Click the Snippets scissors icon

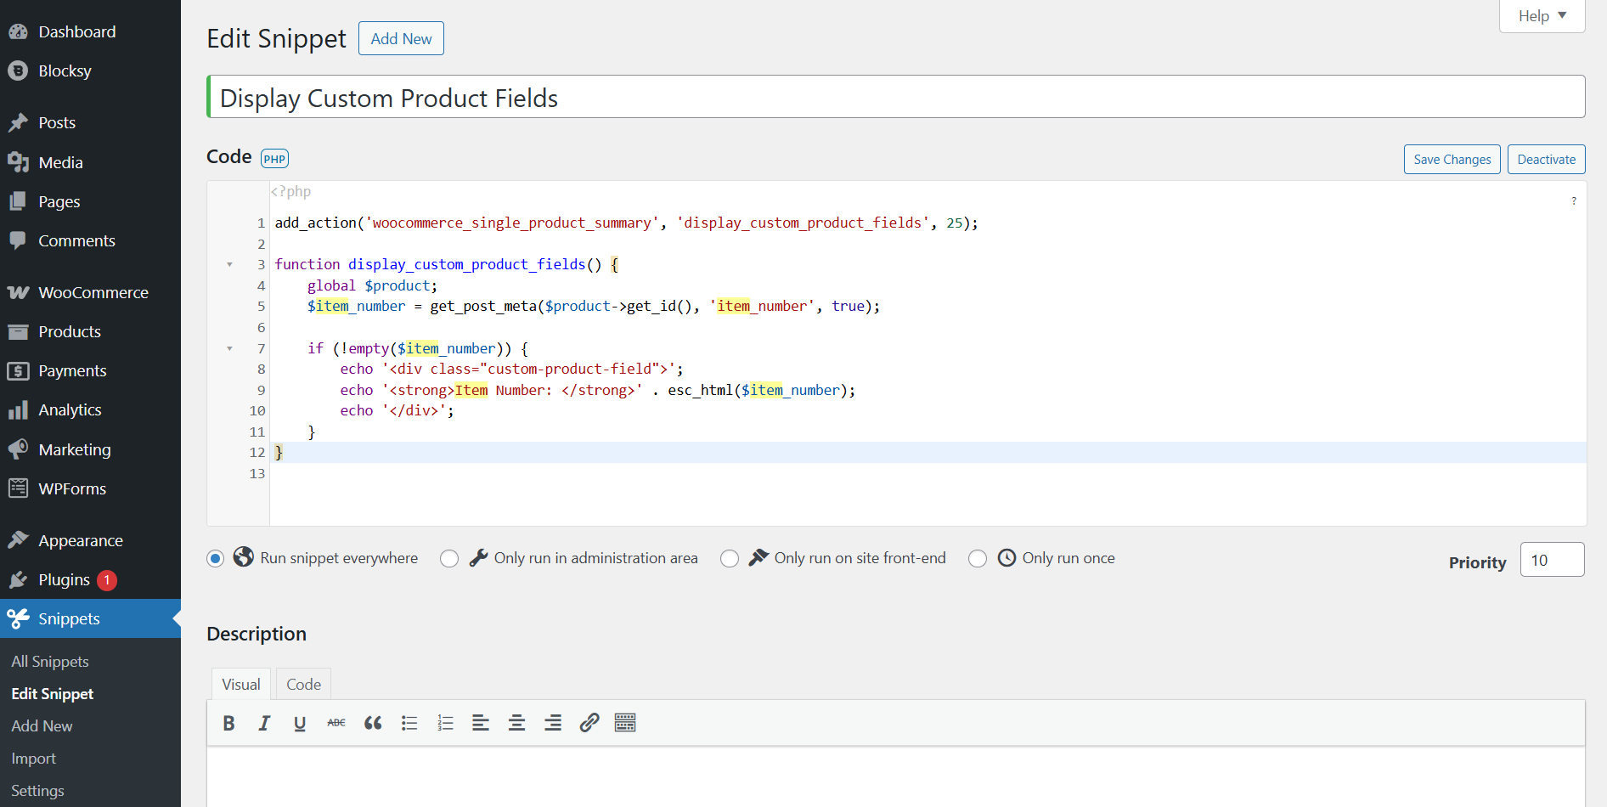[x=18, y=618]
